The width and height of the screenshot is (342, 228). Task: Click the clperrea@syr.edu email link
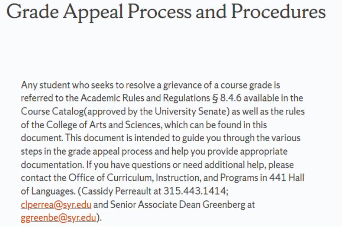click(56, 204)
